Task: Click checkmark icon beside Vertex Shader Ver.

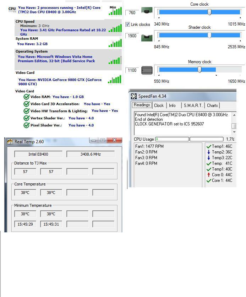Action: click(x=26, y=118)
